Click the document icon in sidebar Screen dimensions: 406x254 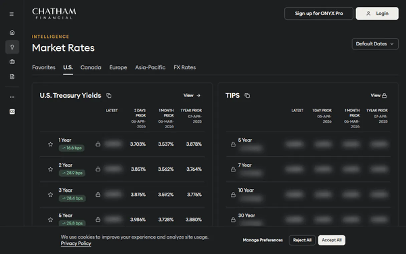[12, 77]
